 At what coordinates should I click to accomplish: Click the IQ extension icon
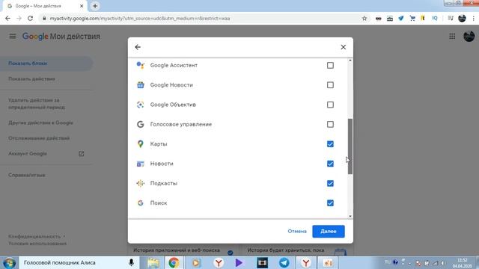[x=434, y=18]
